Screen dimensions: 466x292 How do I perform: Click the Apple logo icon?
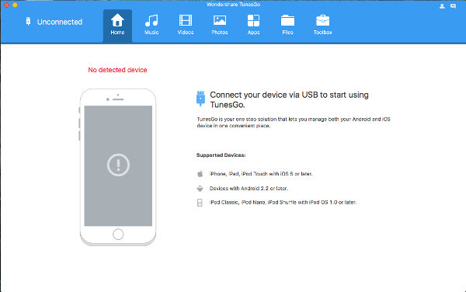coord(200,174)
